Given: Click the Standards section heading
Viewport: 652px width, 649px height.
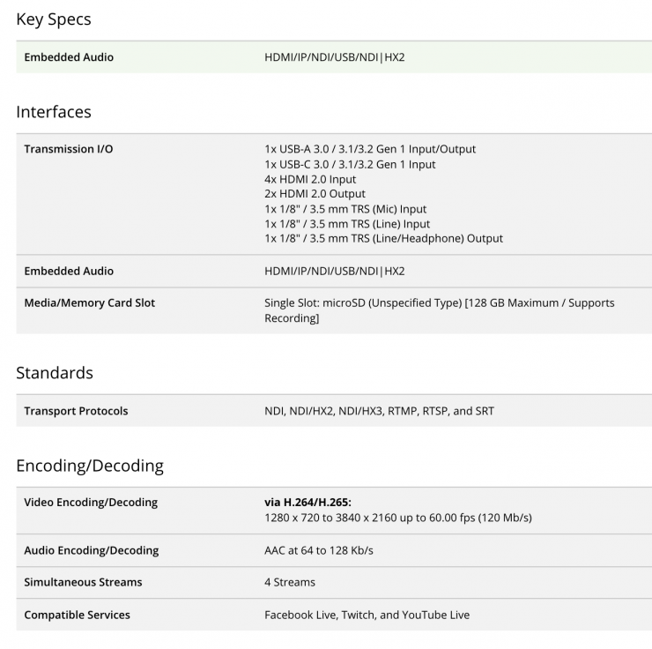Looking at the screenshot, I should (x=55, y=373).
